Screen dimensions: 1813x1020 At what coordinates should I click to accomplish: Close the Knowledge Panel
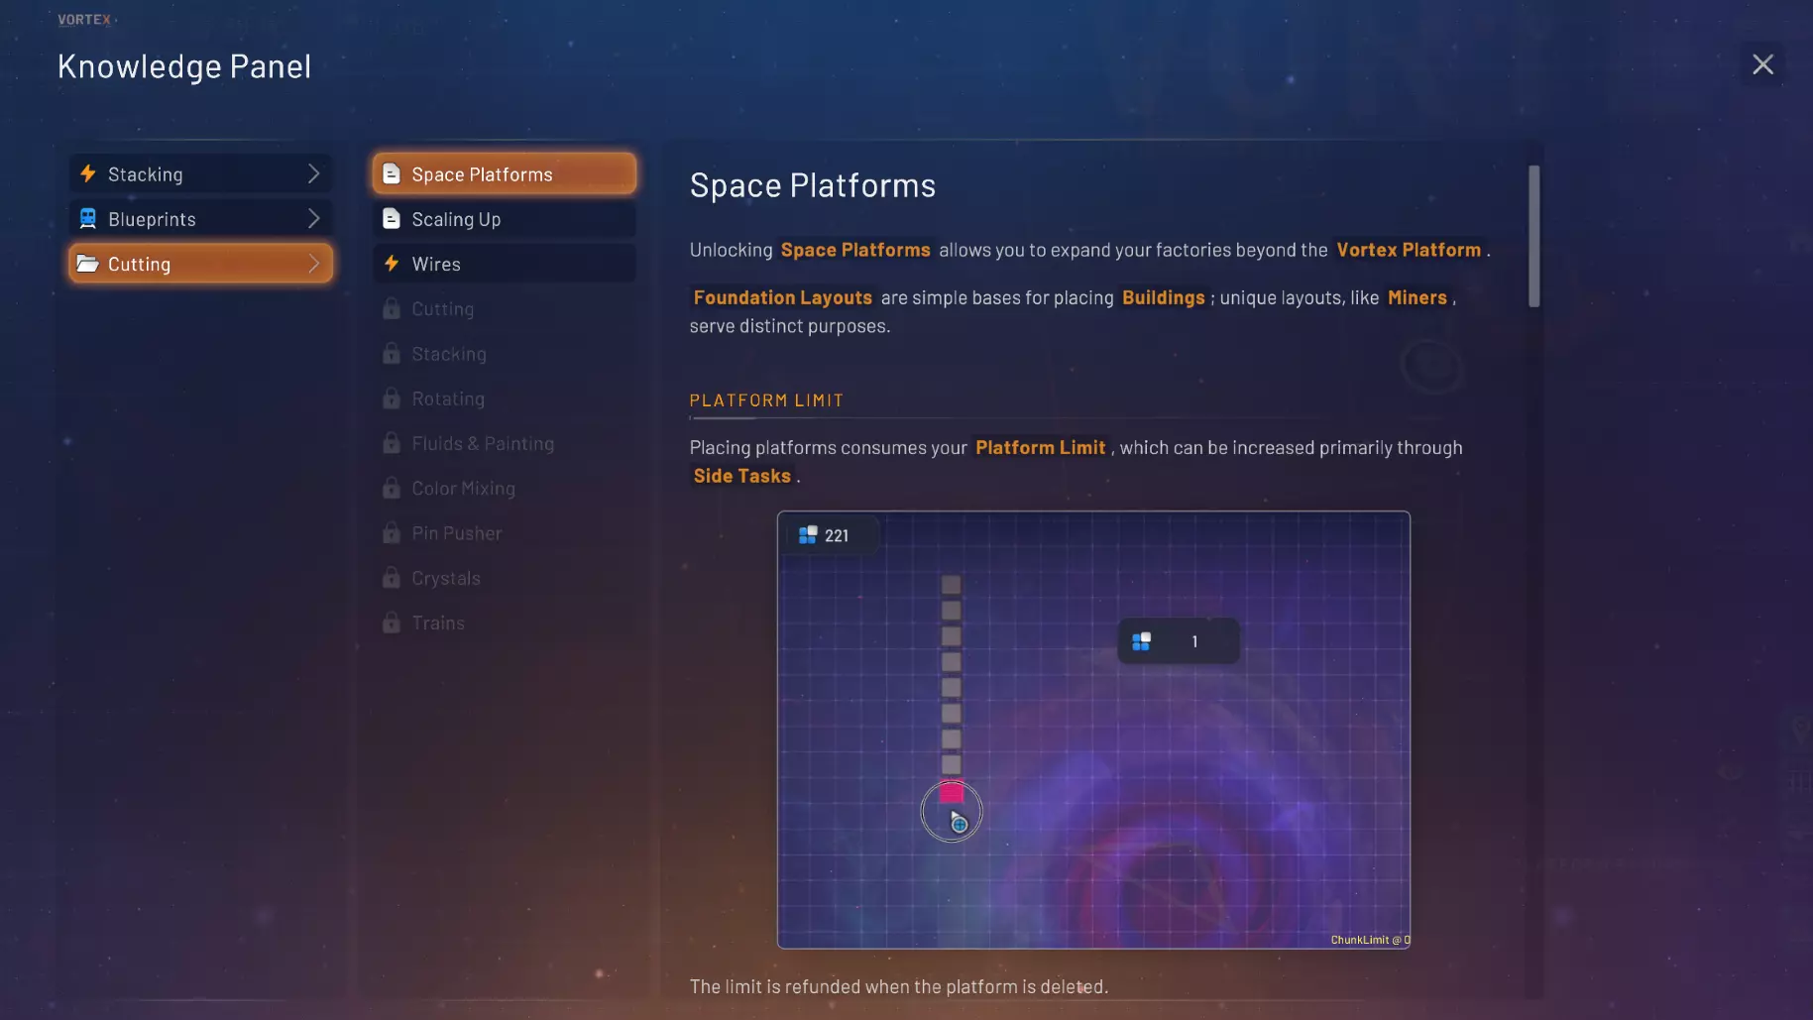tap(1762, 64)
